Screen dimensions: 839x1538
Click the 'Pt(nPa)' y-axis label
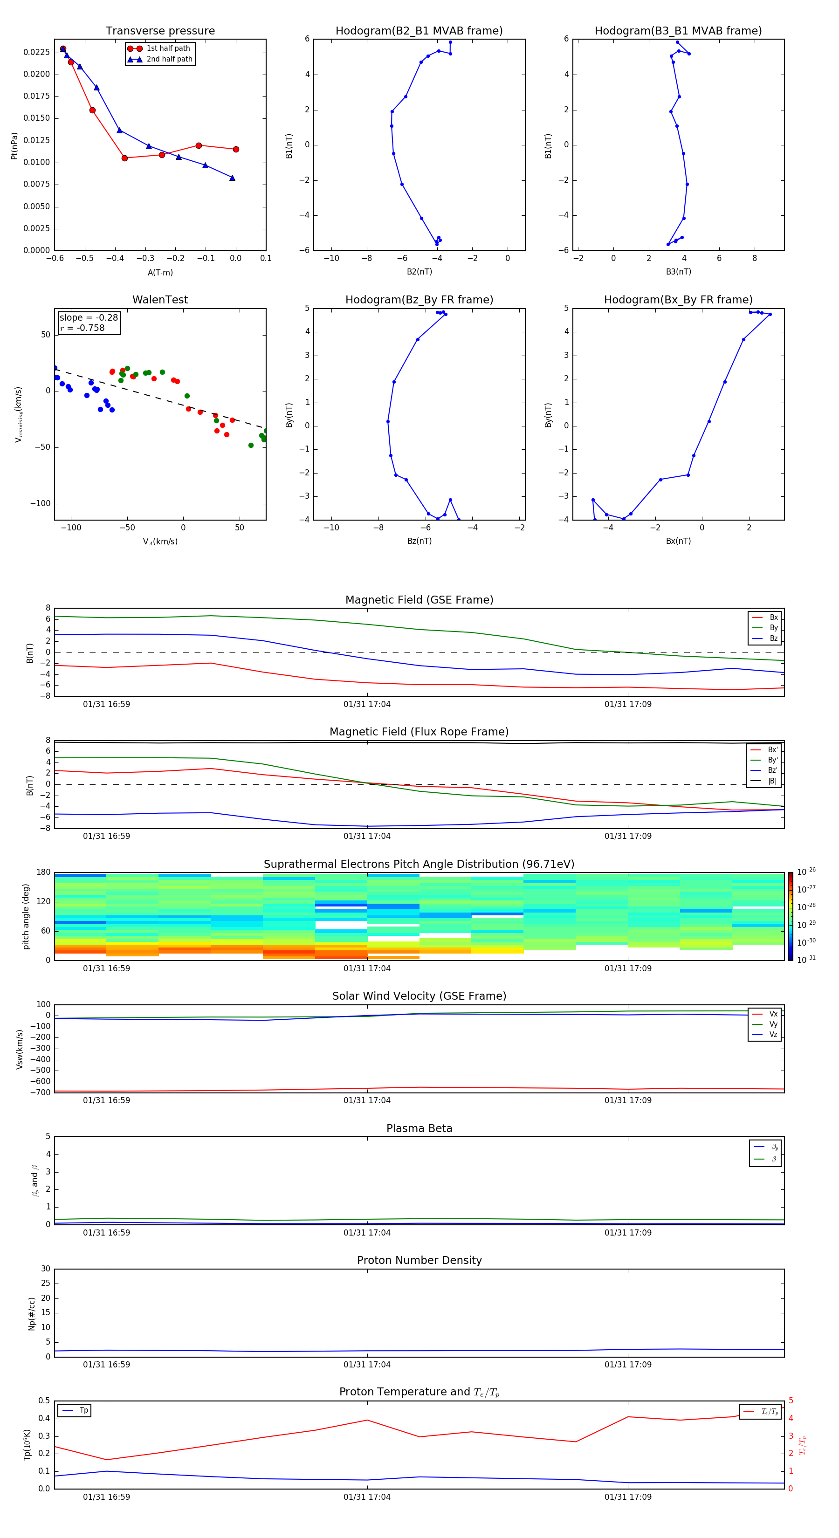tap(14, 146)
